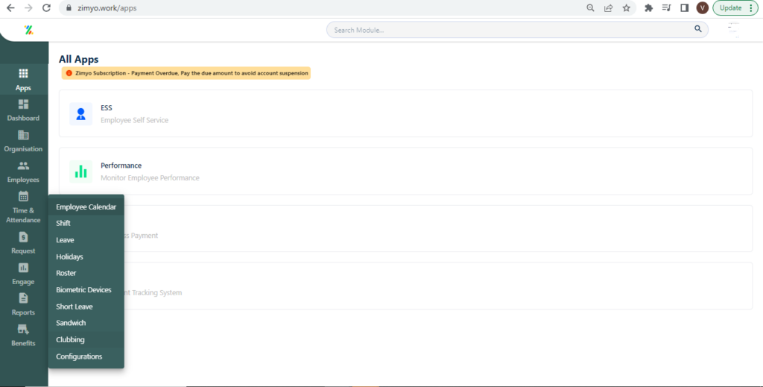763x387 pixels.
Task: Go back with browser back arrow
Action: point(10,7)
